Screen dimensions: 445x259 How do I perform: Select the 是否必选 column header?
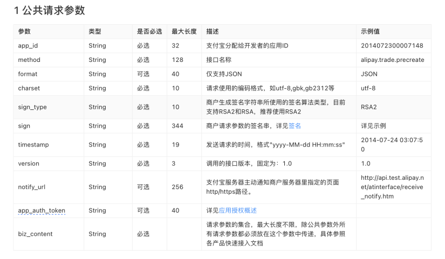(149, 31)
